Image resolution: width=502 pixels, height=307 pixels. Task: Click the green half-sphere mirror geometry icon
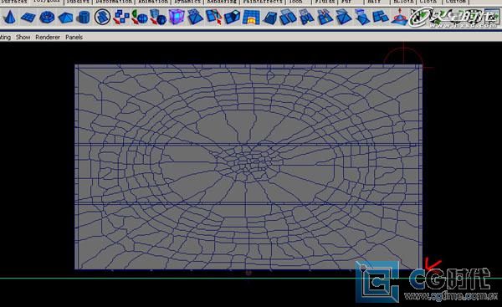pos(140,17)
